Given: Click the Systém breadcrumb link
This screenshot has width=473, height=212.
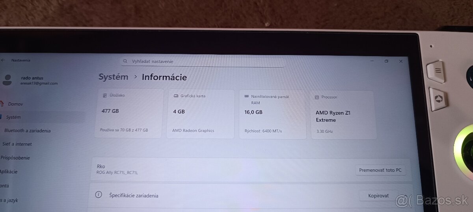Looking at the screenshot, I should [113, 77].
